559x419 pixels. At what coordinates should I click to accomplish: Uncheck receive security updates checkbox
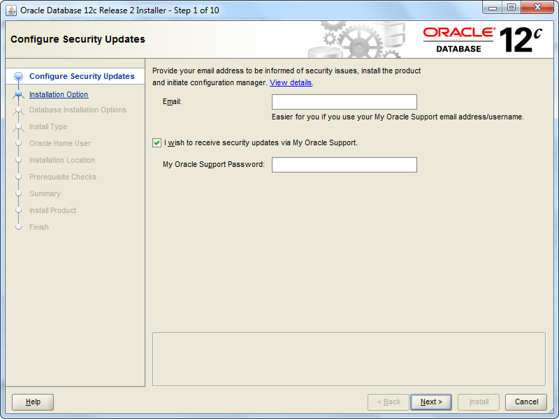click(157, 142)
